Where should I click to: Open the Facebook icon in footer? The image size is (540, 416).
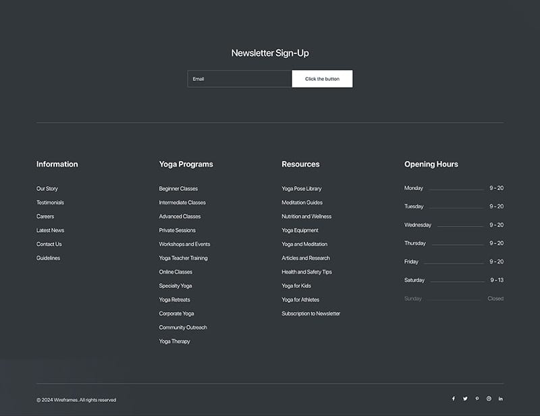(x=453, y=399)
